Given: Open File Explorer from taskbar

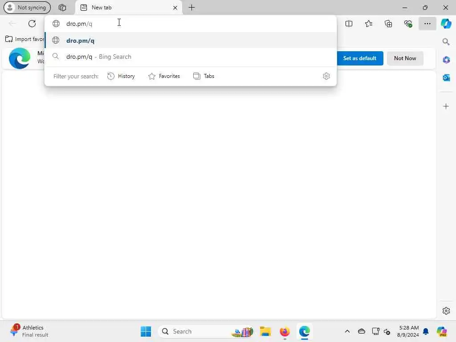Looking at the screenshot, I should tap(265, 331).
